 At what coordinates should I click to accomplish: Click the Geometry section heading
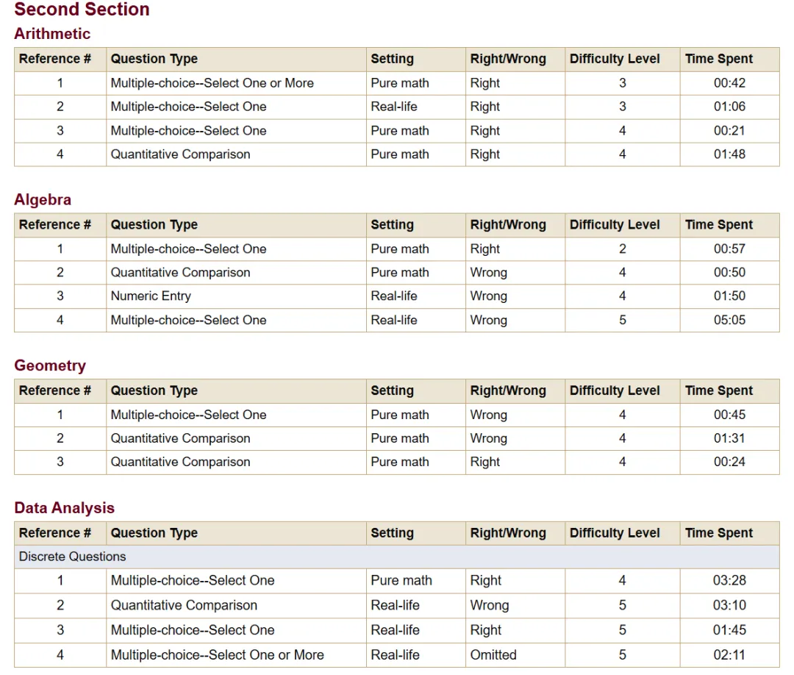[x=50, y=365]
